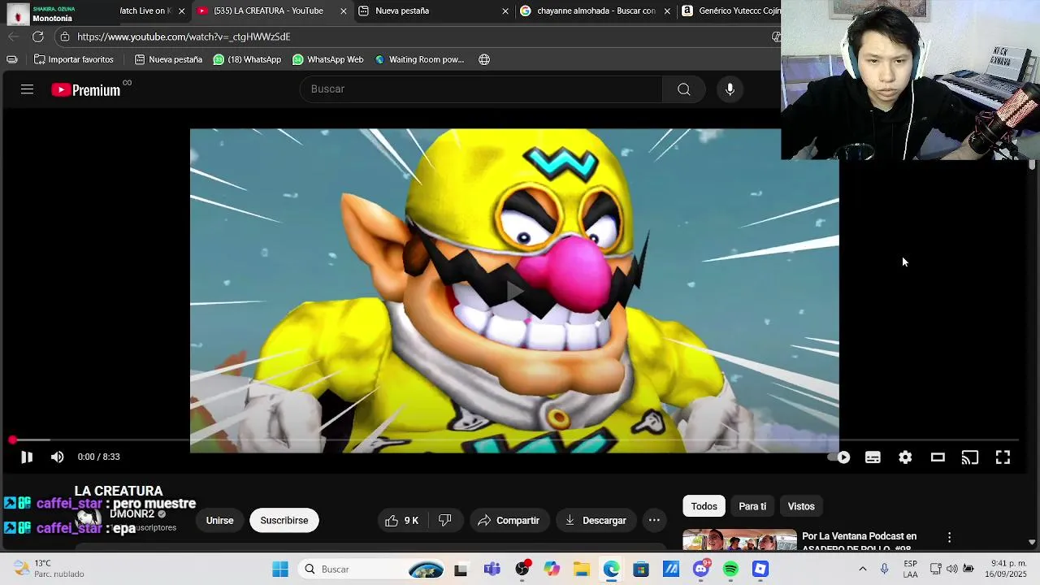1040x585 pixels.
Task: Cast video to TV icon
Action: pos(970,457)
